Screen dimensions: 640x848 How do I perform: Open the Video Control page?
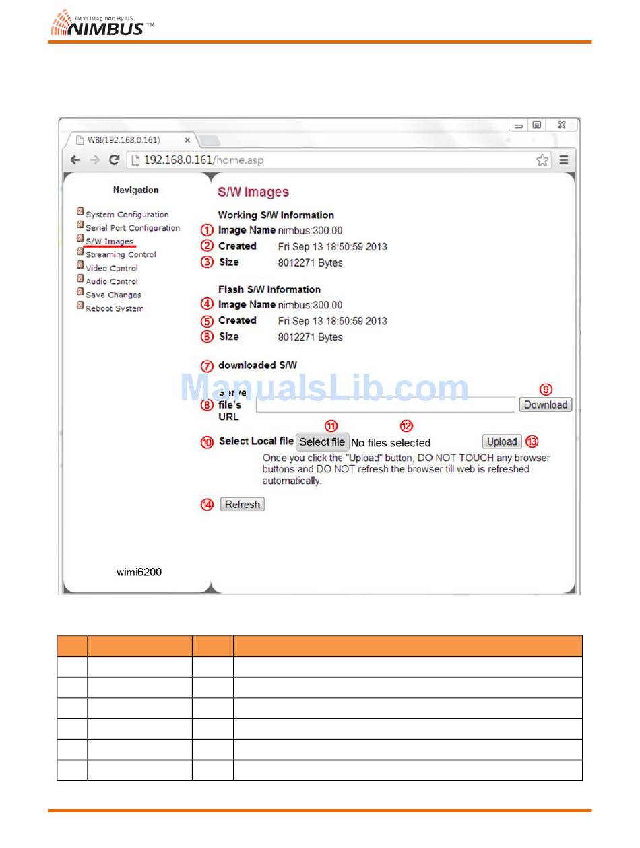112,268
